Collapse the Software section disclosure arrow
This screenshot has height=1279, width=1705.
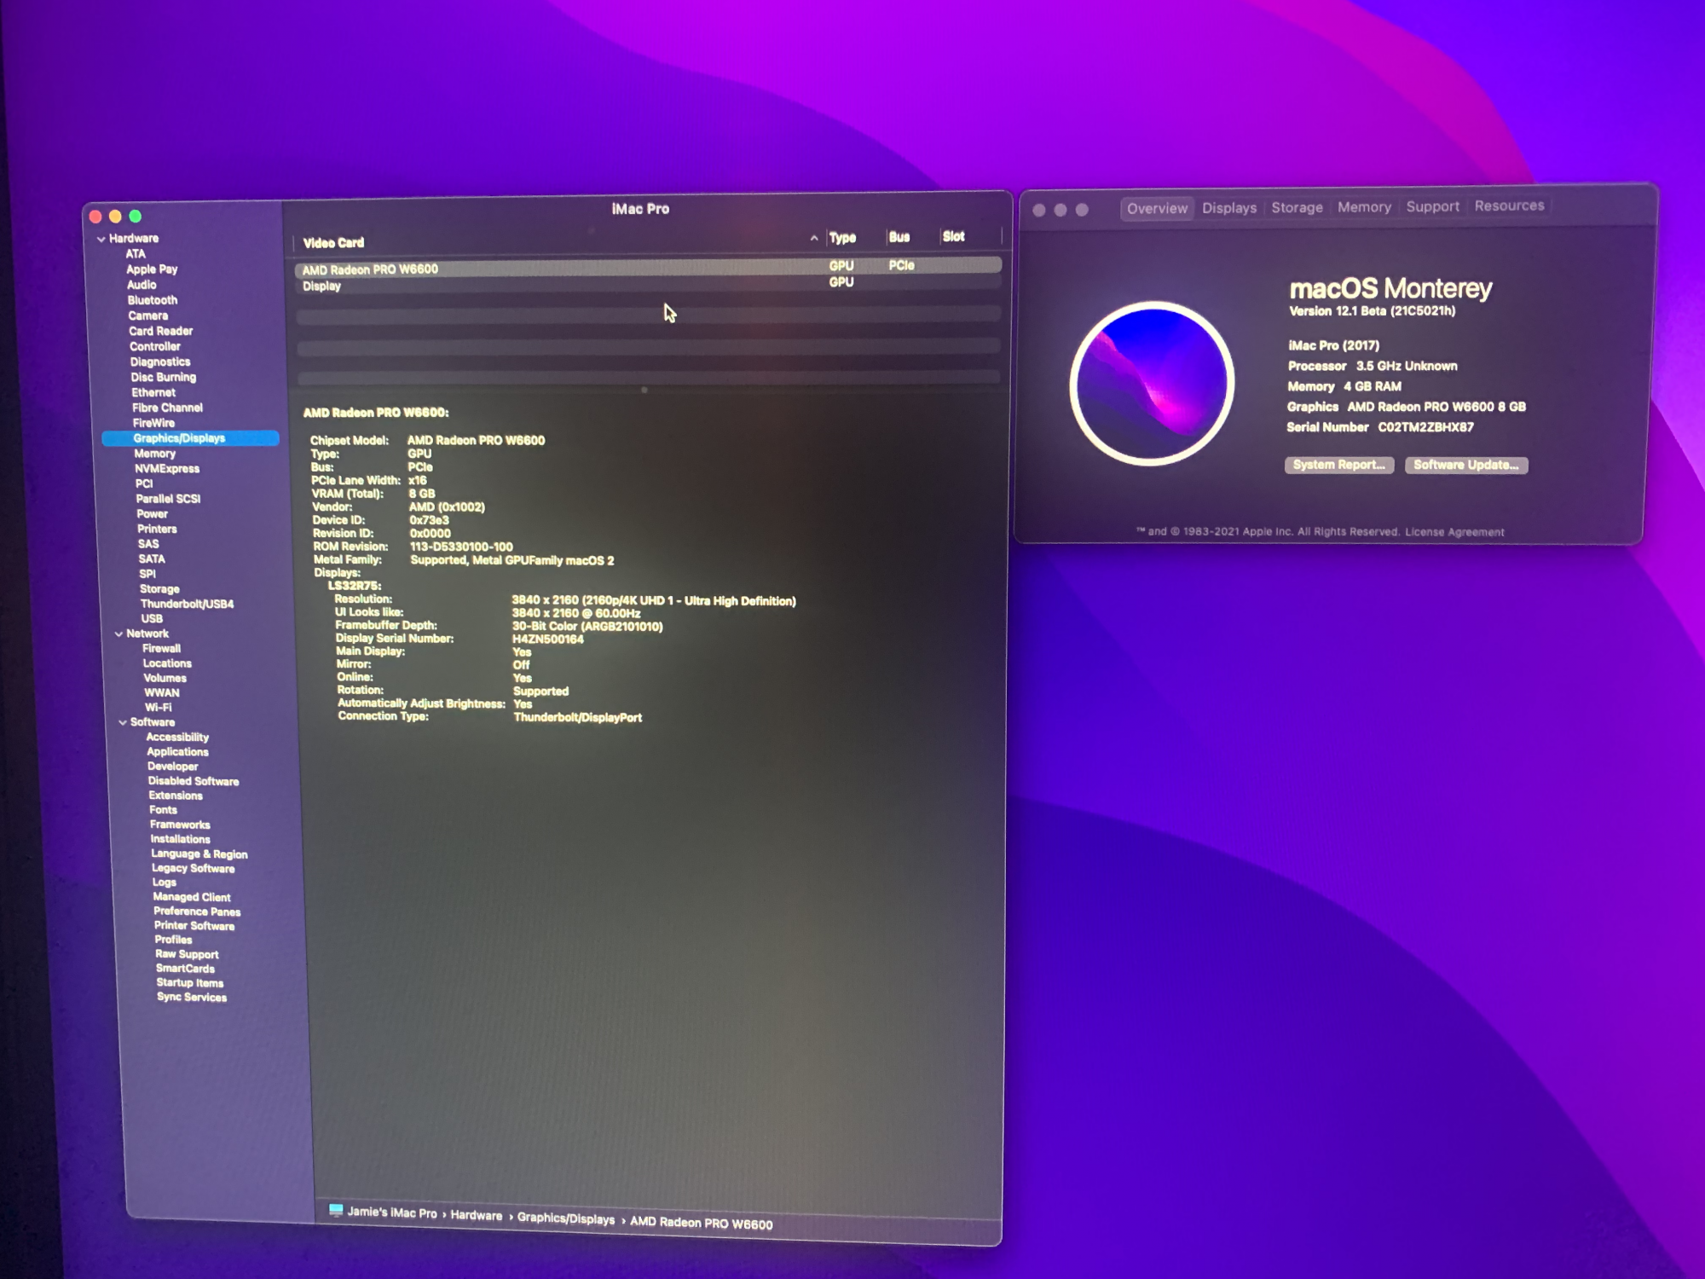coord(123,722)
